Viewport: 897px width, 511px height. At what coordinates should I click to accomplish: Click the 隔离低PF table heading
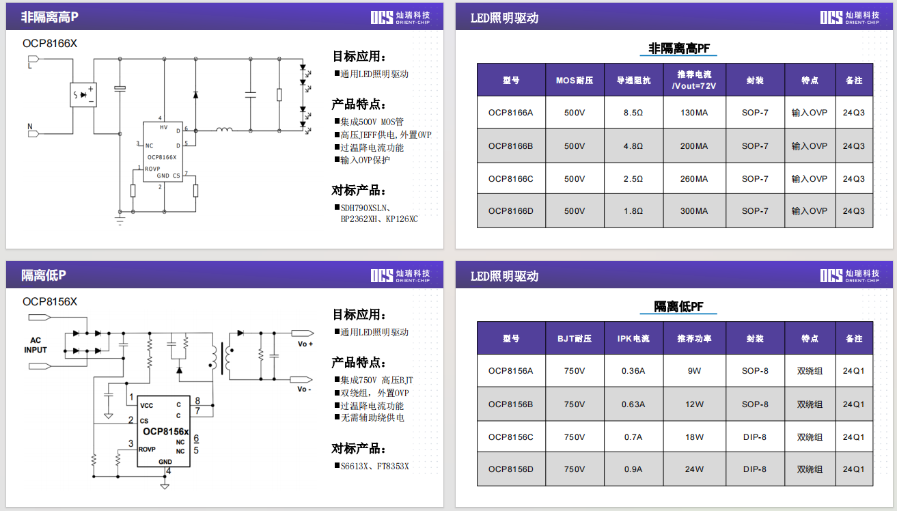click(x=678, y=307)
